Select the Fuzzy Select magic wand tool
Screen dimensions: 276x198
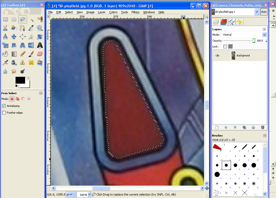tap(32, 19)
